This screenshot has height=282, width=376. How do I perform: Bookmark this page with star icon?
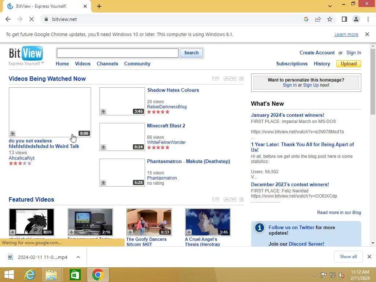coord(330,19)
